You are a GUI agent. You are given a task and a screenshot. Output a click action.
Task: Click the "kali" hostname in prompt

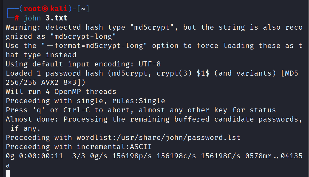59,9
